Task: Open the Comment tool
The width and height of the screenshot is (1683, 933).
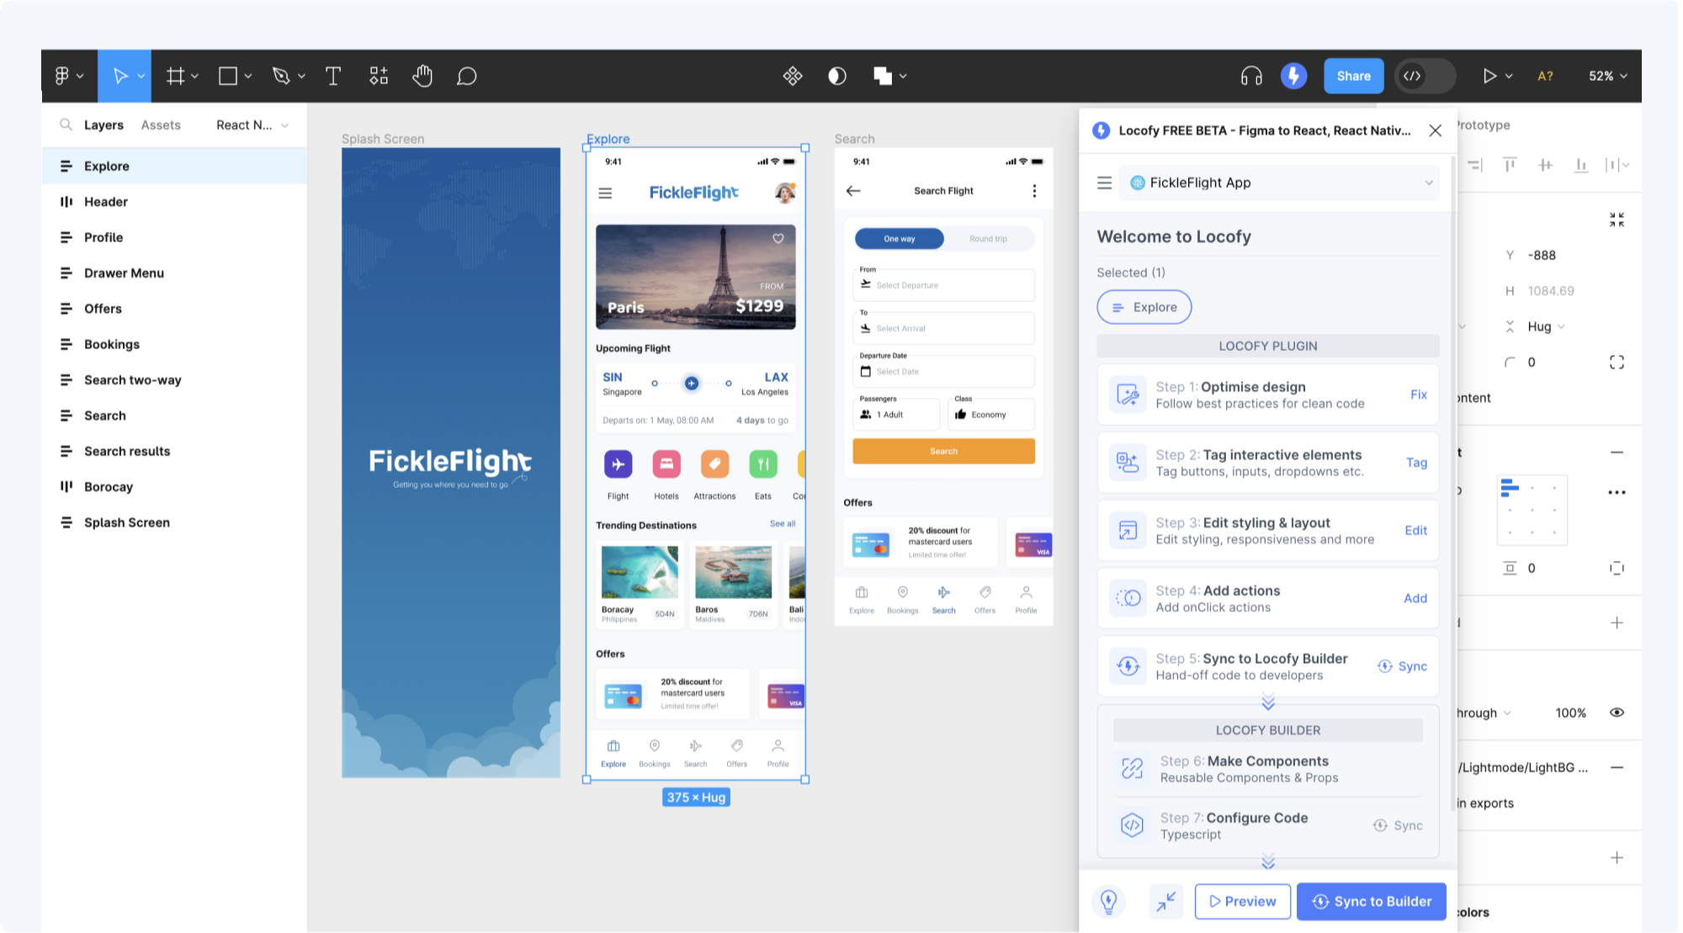Action: 467,76
